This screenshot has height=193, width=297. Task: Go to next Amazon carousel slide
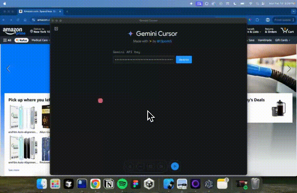pyautogui.click(x=289, y=68)
